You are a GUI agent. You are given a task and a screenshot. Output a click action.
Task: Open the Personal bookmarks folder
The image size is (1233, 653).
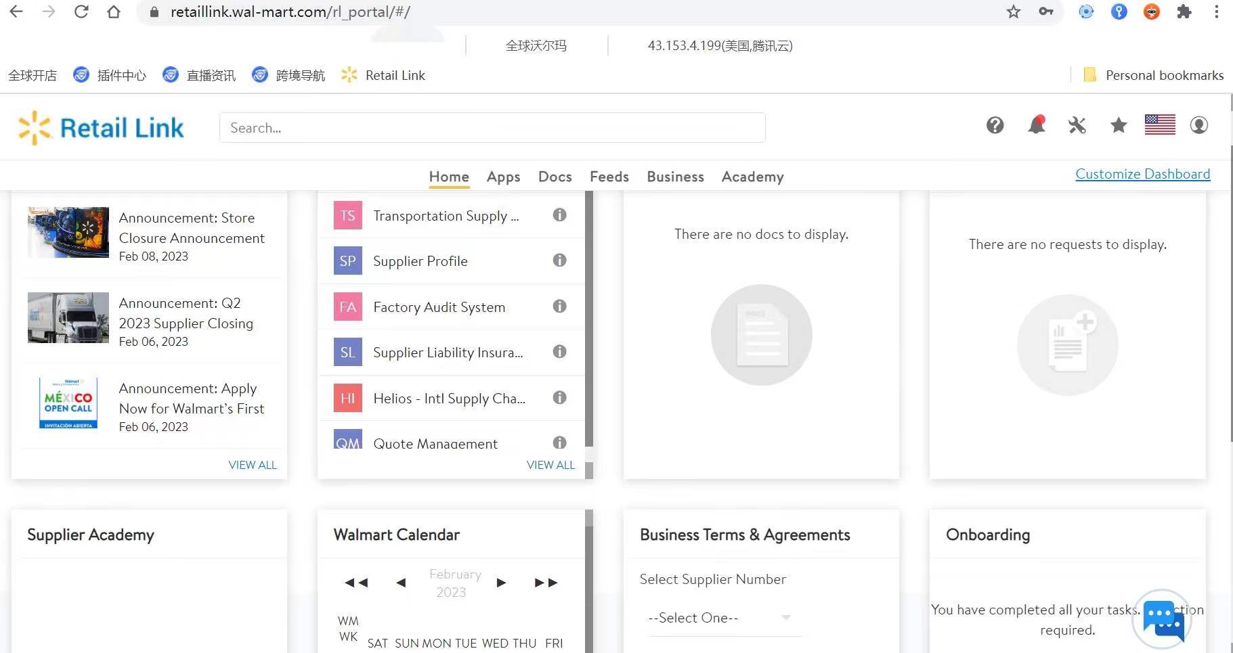1154,75
